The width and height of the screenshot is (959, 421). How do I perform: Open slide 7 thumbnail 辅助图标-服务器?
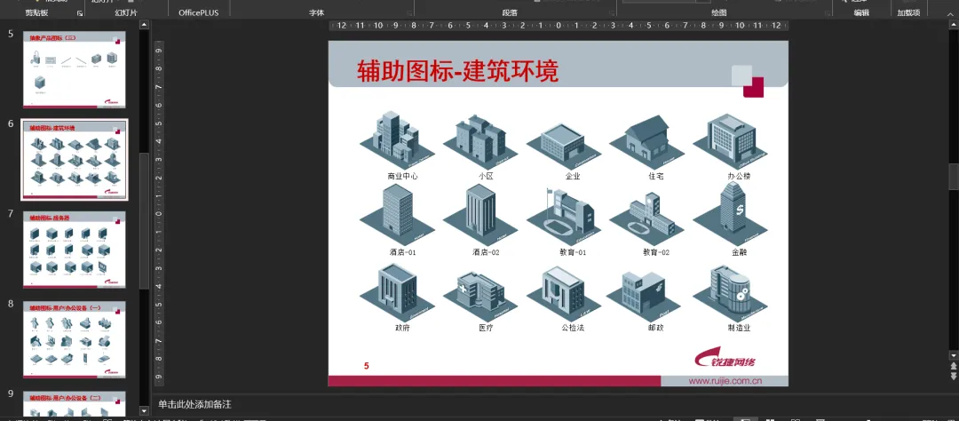pyautogui.click(x=74, y=249)
